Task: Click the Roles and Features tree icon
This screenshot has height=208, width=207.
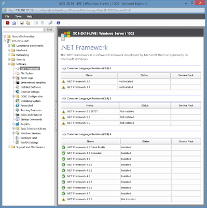Action: coord(17,115)
